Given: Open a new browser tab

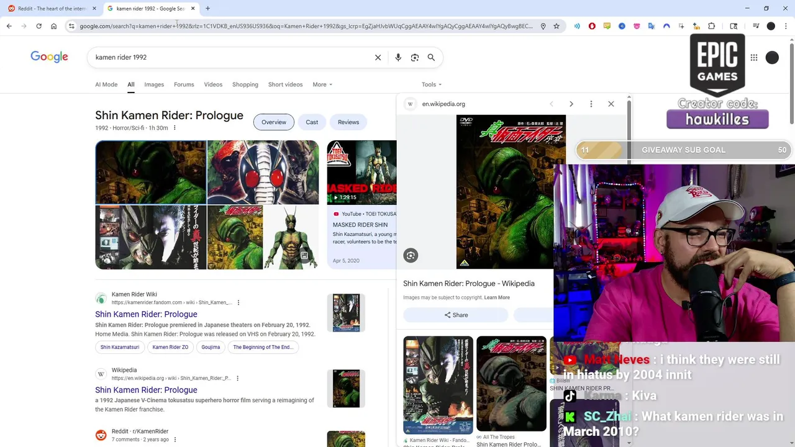Looking at the screenshot, I should point(207,8).
